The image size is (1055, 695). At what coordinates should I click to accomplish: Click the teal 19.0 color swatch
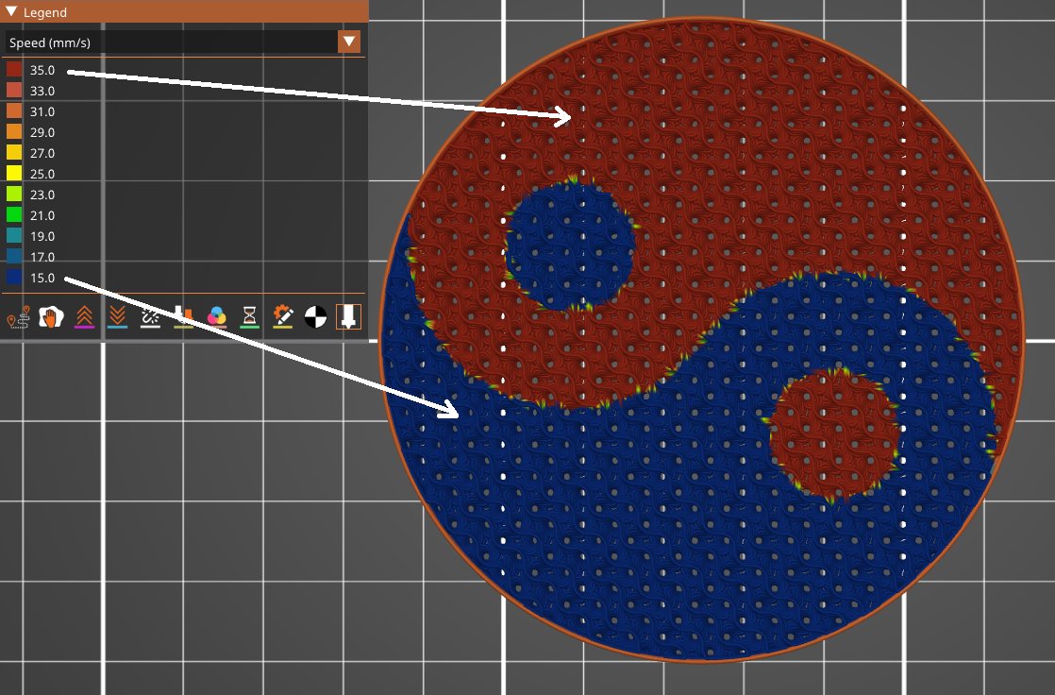pos(14,236)
